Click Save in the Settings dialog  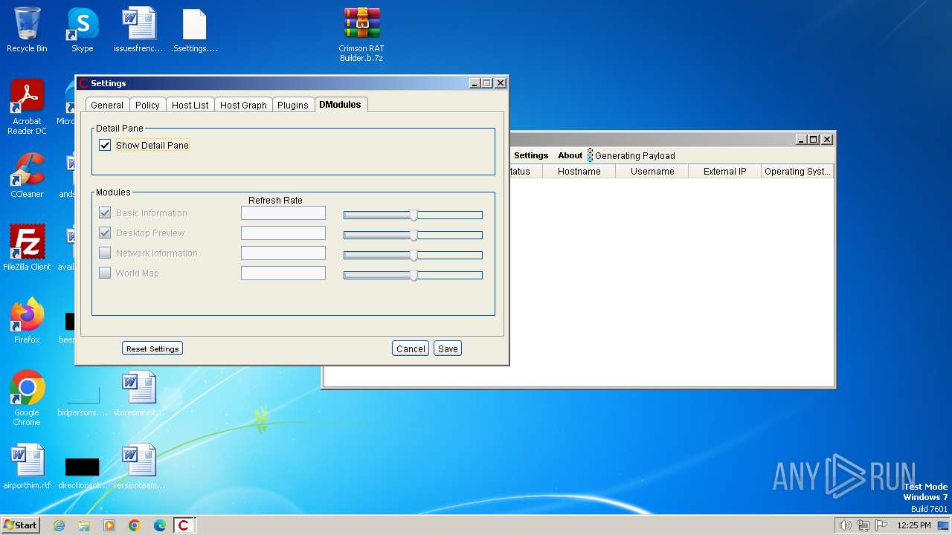point(448,348)
